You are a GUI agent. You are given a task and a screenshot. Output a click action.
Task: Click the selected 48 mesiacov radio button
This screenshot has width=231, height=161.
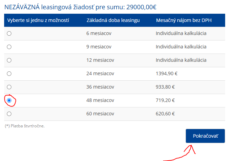9,101
